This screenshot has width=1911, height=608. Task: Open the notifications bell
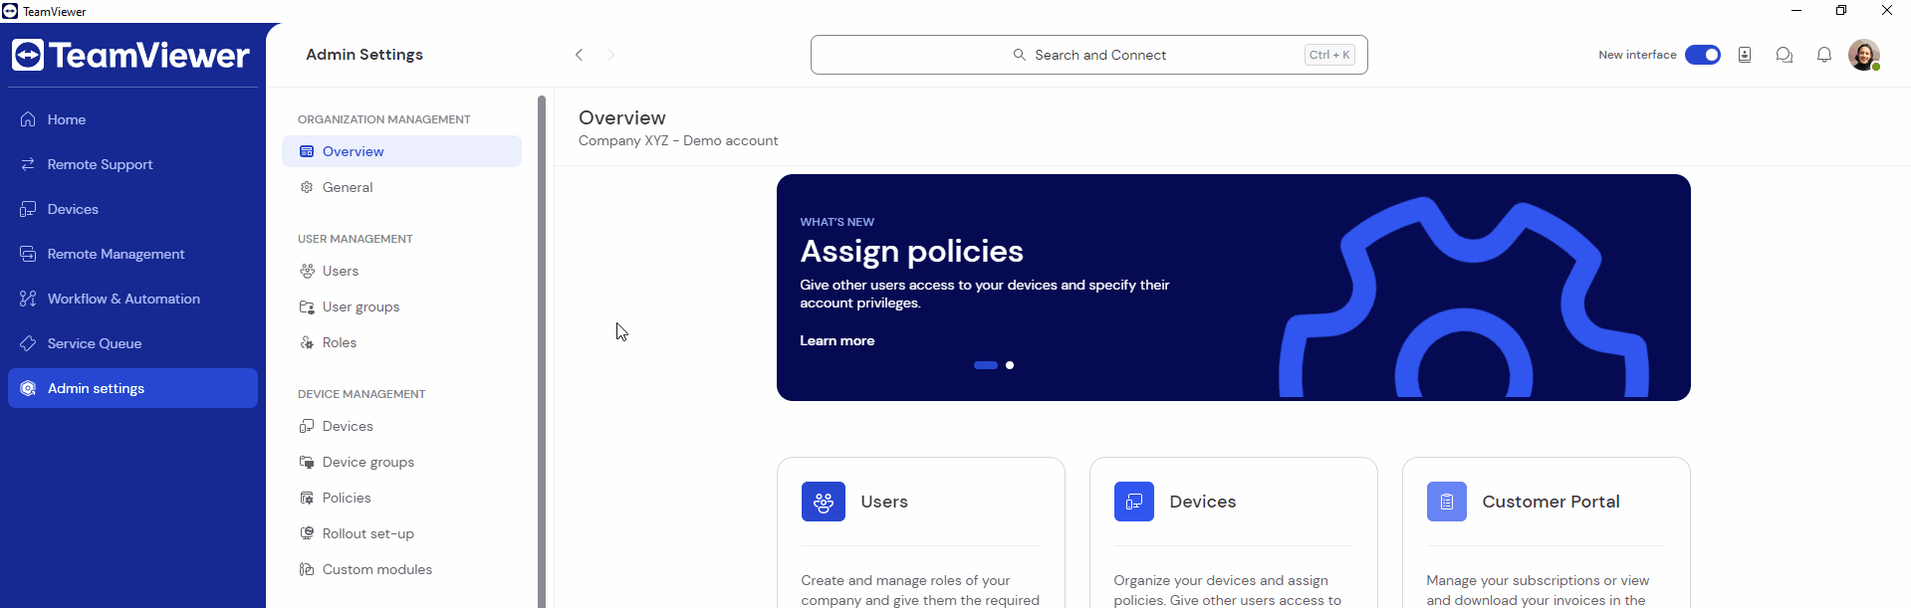pyautogui.click(x=1824, y=55)
